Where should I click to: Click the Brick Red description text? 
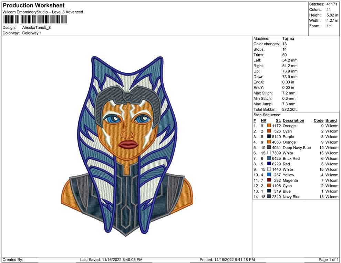click(291, 158)
